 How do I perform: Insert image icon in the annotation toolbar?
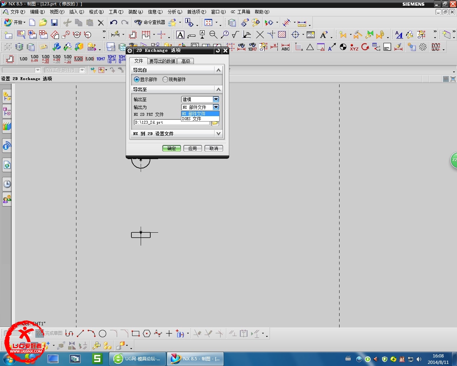(311, 35)
